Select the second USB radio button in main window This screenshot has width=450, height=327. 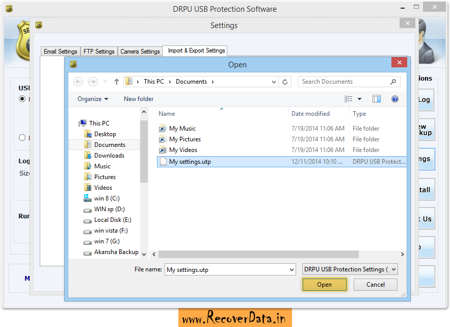[22, 138]
